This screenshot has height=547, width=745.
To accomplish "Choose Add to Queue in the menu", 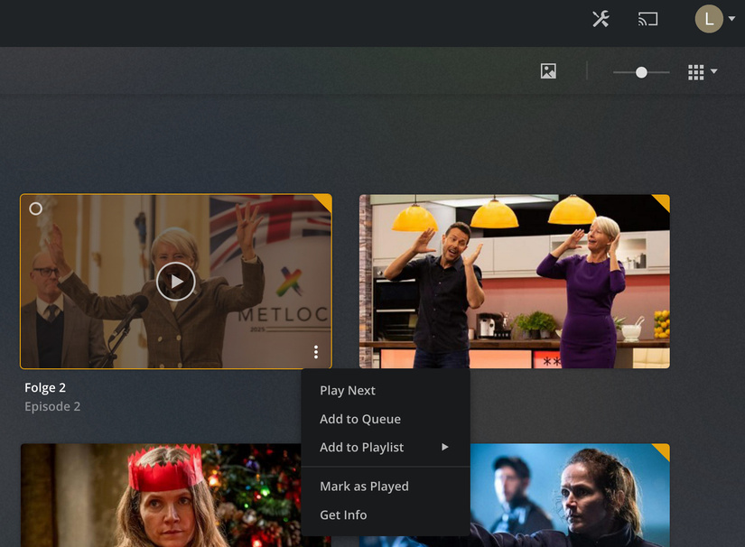I will click(386, 419).
